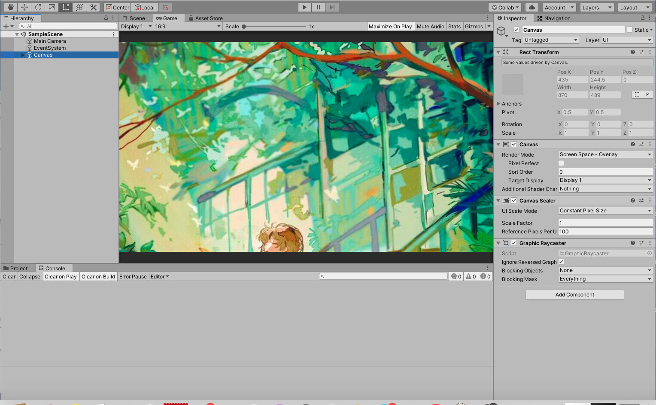
Task: Open the Layer UI dropdown
Action: coord(627,40)
